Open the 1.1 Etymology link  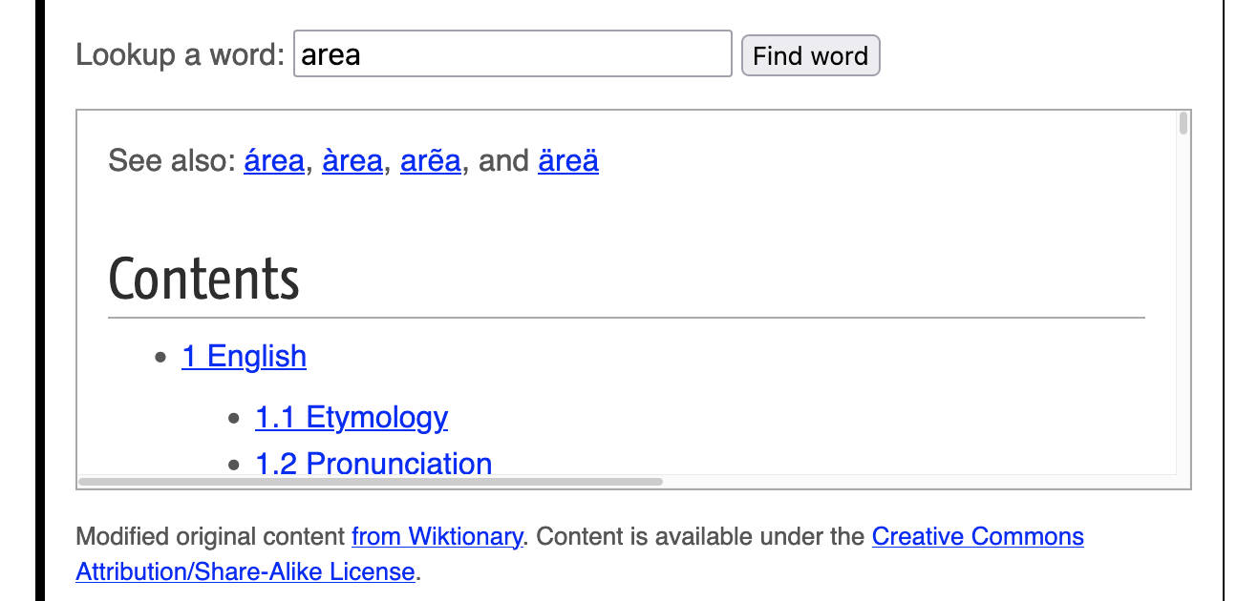click(352, 418)
